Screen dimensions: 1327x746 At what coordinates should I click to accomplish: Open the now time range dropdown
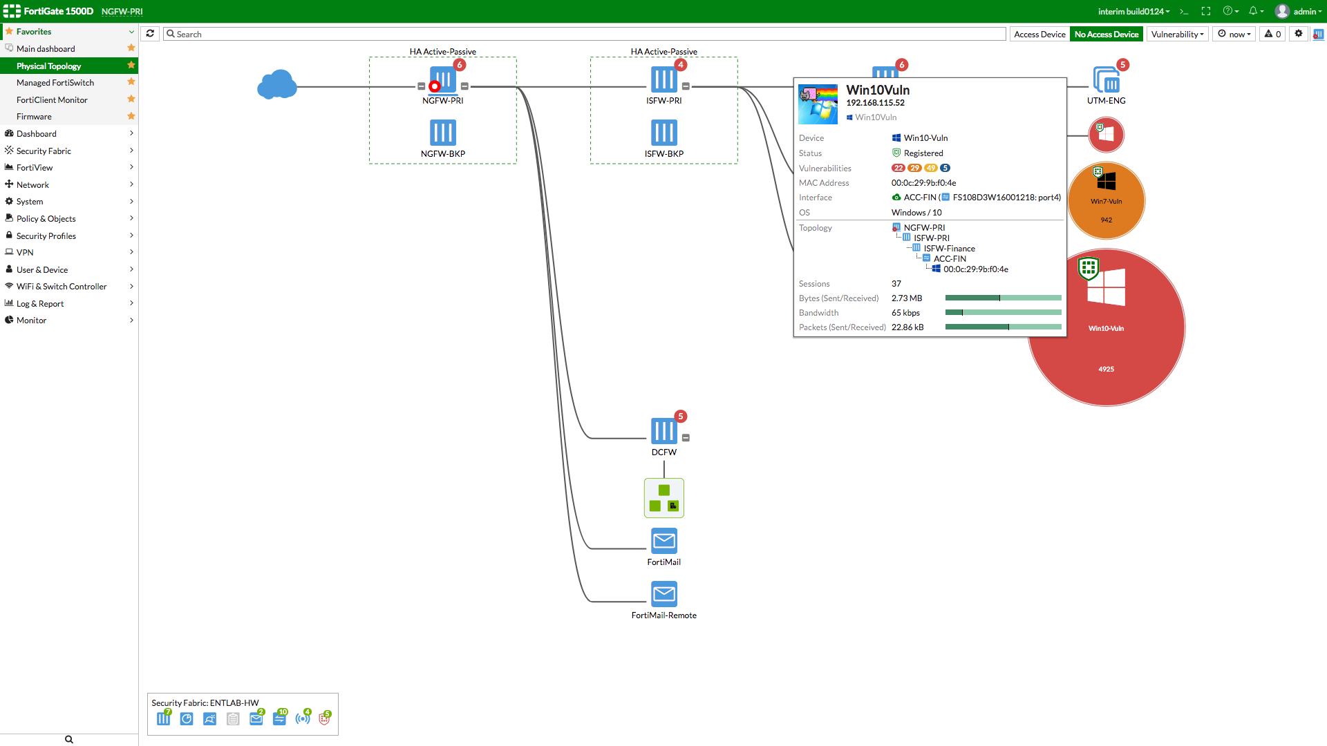pyautogui.click(x=1234, y=34)
